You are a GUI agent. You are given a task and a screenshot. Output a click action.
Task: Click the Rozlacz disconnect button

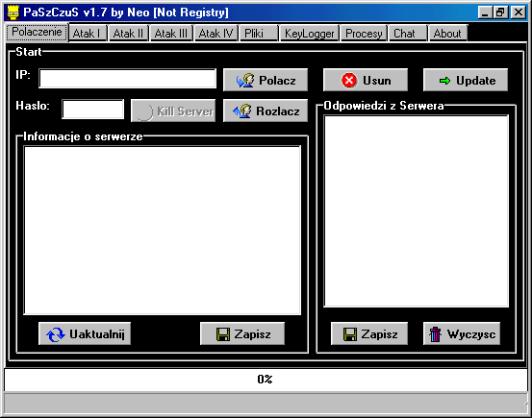coord(266,111)
